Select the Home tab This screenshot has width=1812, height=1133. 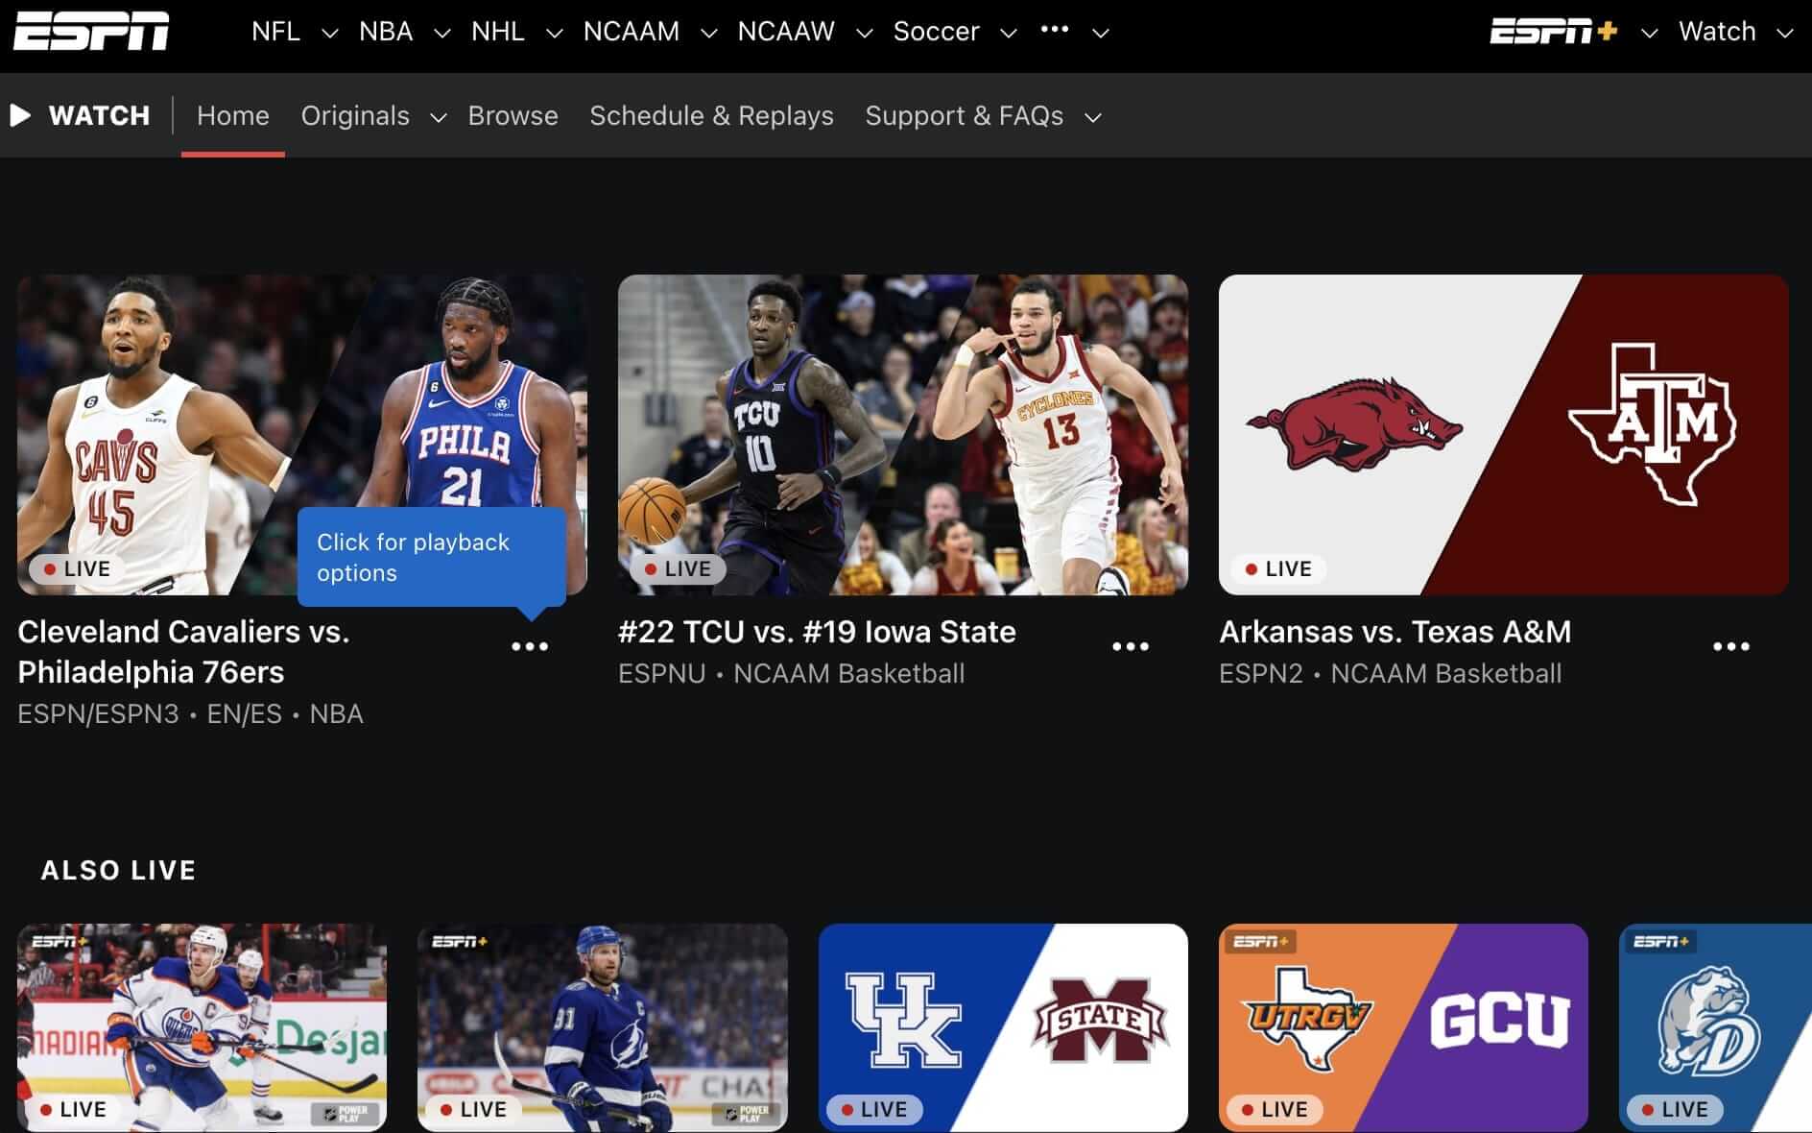(x=232, y=116)
